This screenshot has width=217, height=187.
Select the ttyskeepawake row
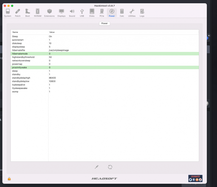105,88
